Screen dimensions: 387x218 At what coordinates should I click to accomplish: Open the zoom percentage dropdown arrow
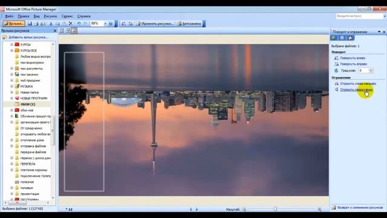pyautogui.click(x=105, y=24)
